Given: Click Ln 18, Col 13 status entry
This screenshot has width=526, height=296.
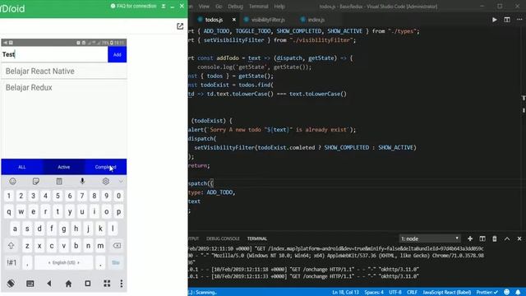Looking at the screenshot, I should tap(345, 293).
